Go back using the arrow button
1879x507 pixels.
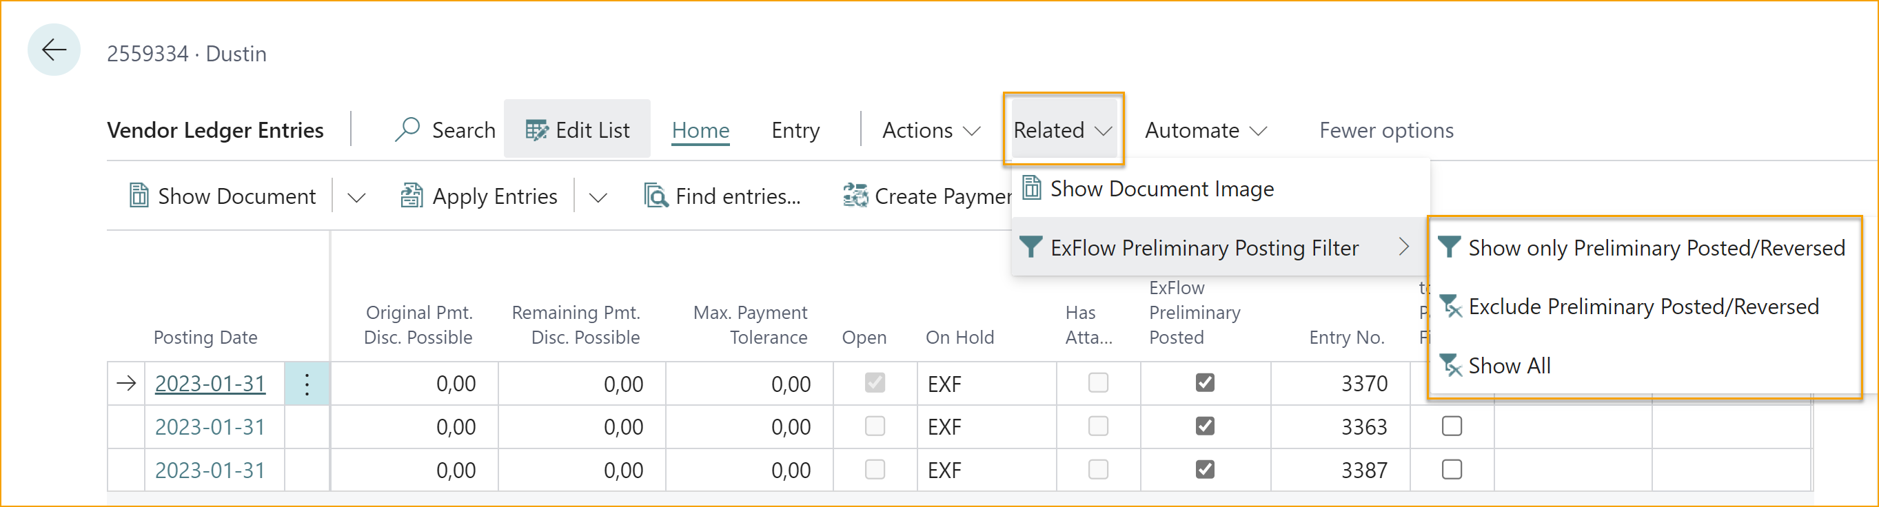click(x=54, y=50)
